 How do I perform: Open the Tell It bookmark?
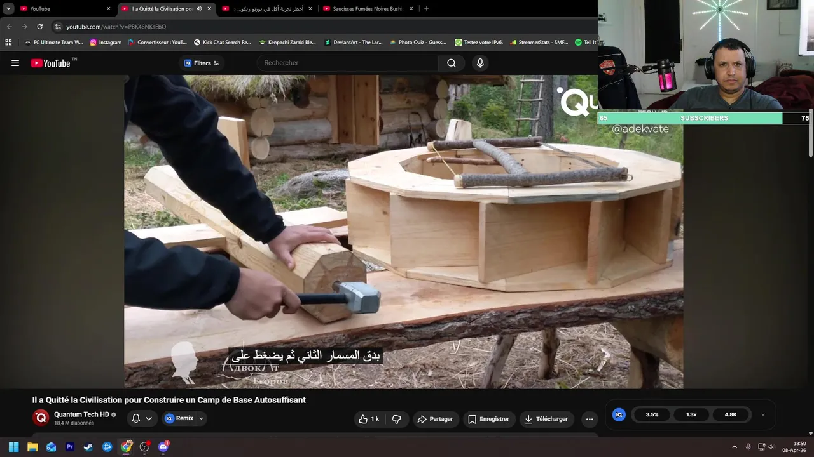(585, 43)
